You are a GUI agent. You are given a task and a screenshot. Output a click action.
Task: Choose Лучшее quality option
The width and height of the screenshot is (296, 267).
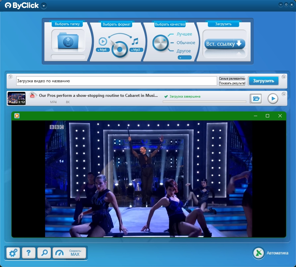coord(184,34)
